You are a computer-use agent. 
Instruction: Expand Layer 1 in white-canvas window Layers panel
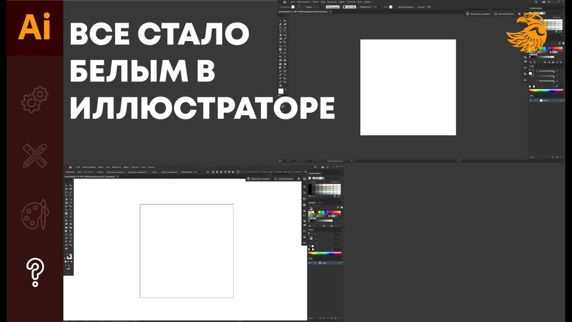[x=316, y=263]
